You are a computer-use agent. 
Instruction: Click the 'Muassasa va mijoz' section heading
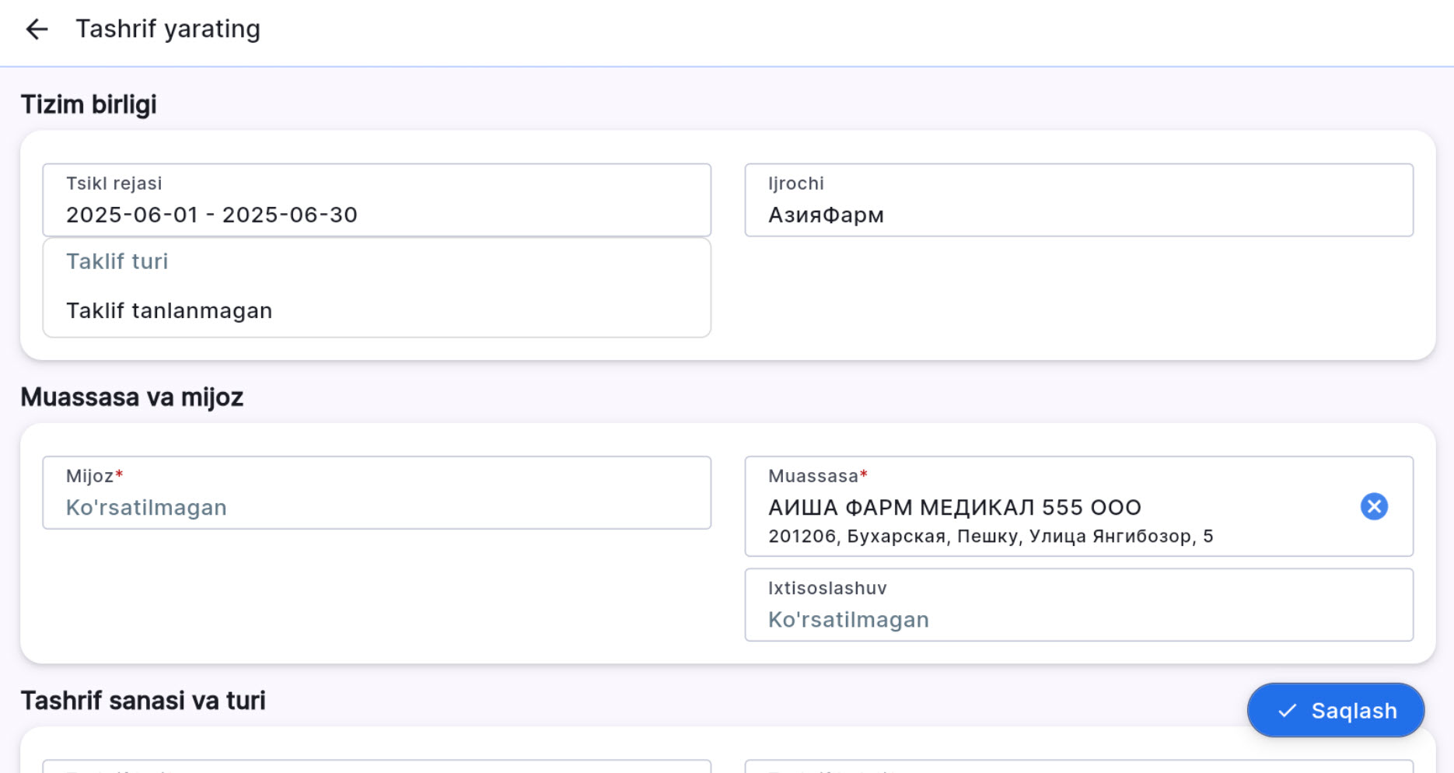pyautogui.click(x=131, y=397)
